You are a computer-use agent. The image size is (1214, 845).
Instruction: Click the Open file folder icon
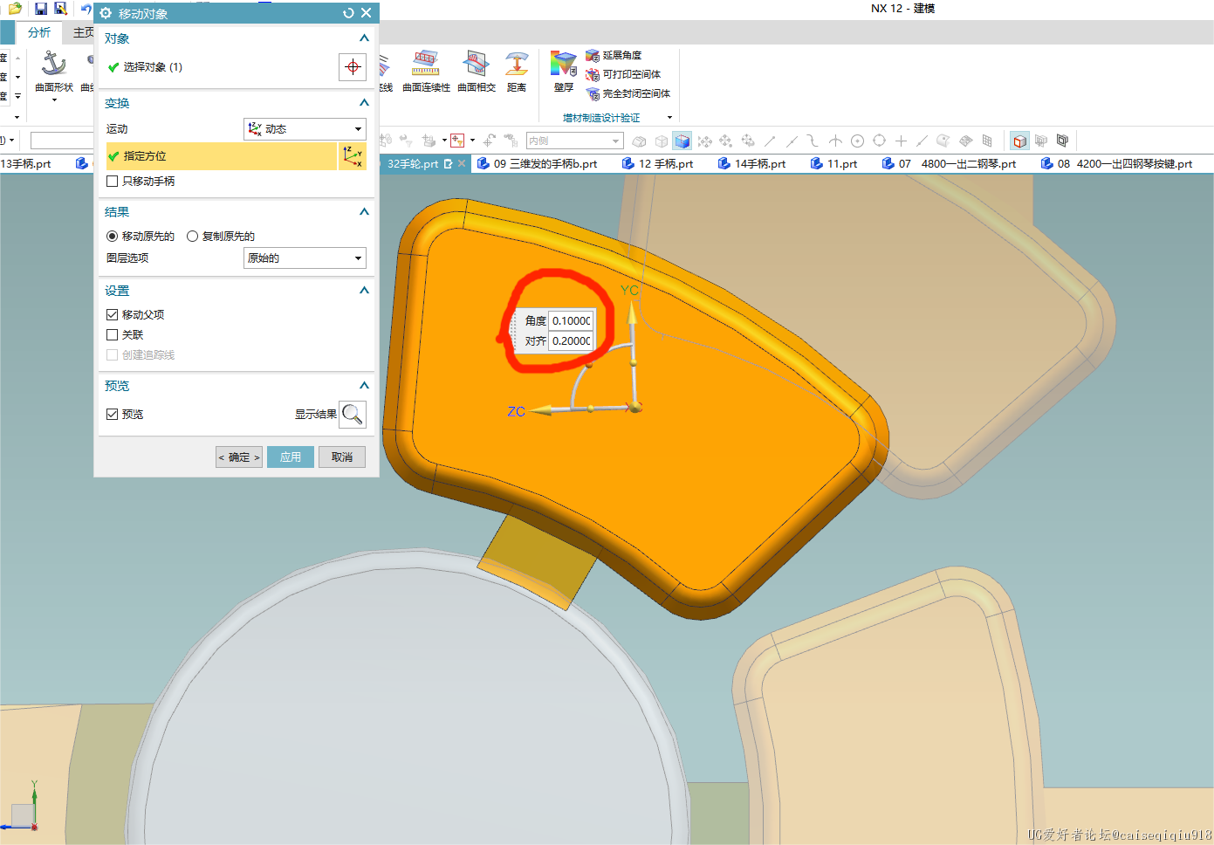pyautogui.click(x=15, y=9)
